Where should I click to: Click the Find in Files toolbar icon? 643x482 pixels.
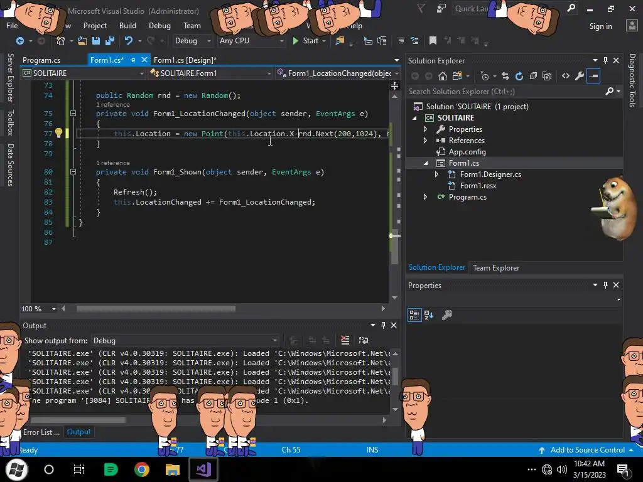click(340, 41)
